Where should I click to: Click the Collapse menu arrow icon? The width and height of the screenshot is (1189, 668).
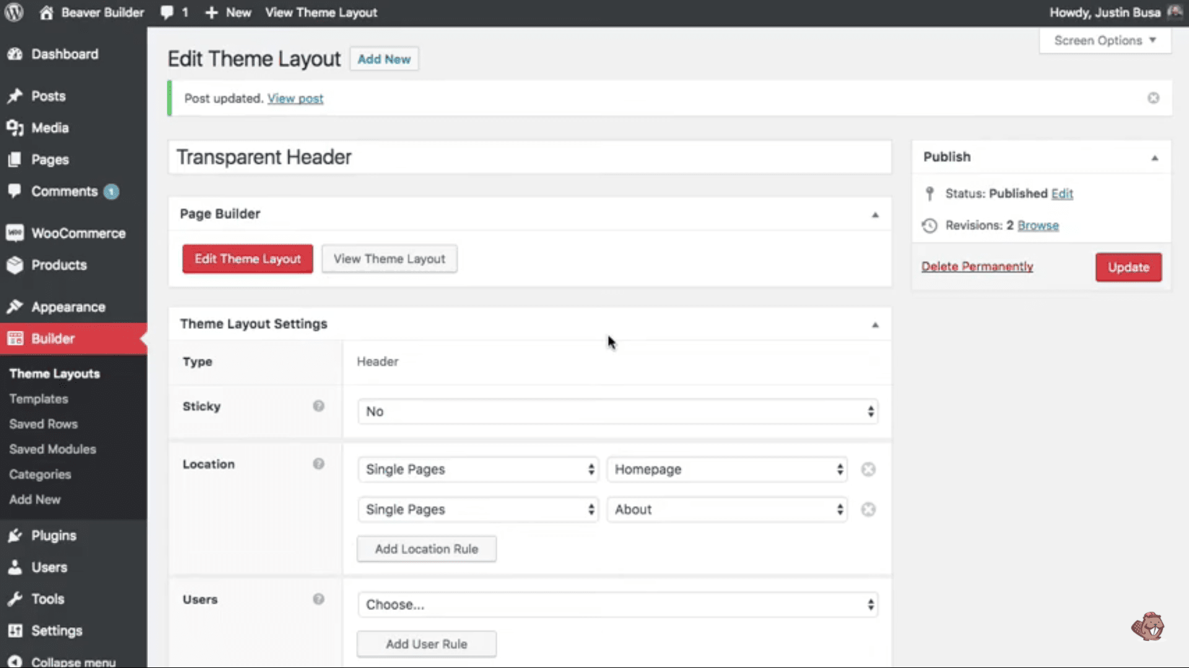[15, 661]
